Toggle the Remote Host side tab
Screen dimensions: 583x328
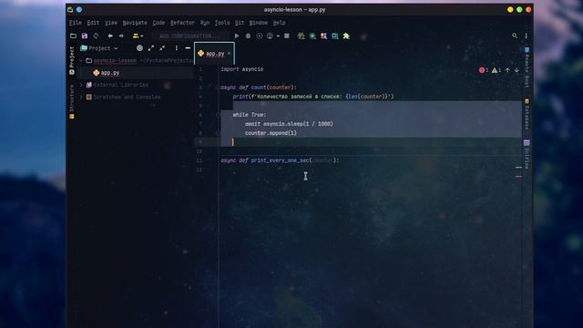tap(527, 67)
